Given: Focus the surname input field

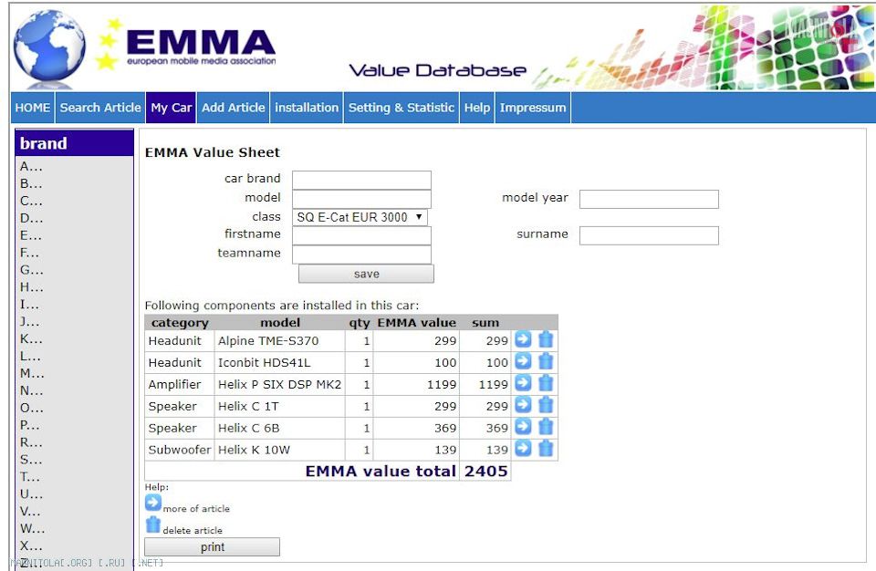Looking at the screenshot, I should (x=649, y=235).
